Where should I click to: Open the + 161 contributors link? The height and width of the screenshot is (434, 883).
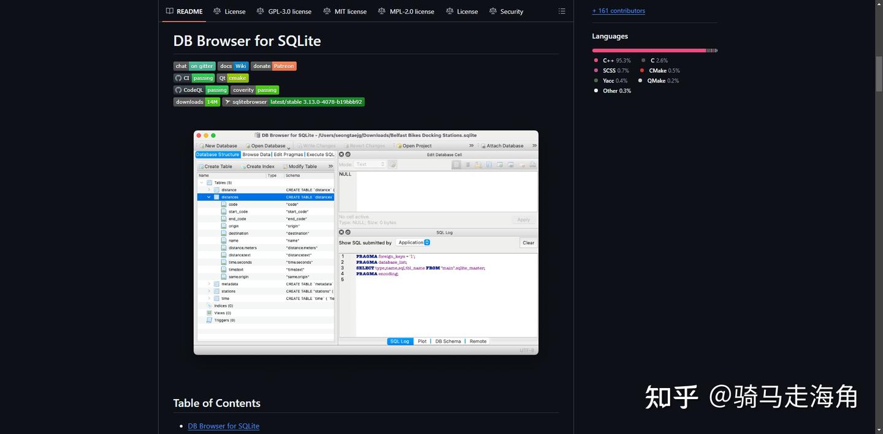(619, 10)
